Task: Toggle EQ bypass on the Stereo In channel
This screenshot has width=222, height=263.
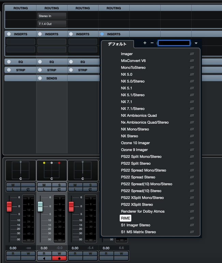Action: coord(40,62)
